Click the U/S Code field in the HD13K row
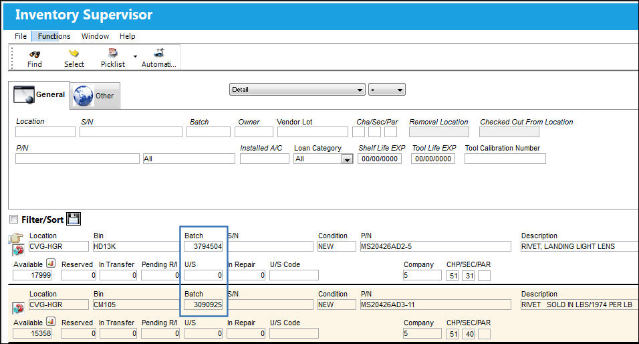 pyautogui.click(x=294, y=276)
